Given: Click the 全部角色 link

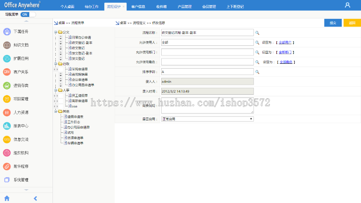Looking at the screenshot, I should tap(286, 62).
